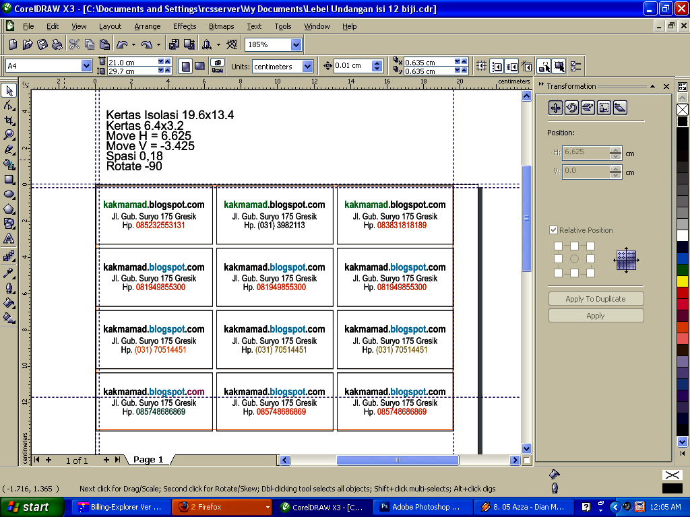Screen dimensions: 690x517
Task: Select the Freehand tool in the toolbox
Action: 9,150
